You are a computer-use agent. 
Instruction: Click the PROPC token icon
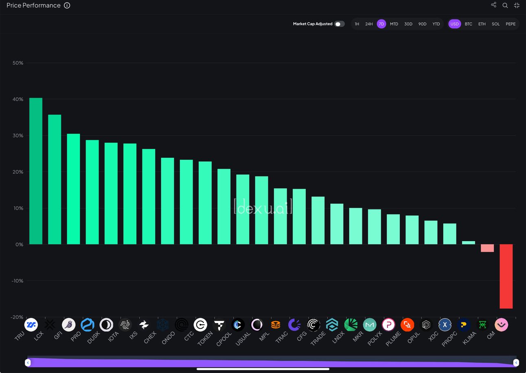coord(464,325)
